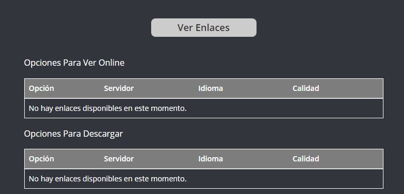Viewport: 404px width, 194px height.
Task: Click Calidad header in download table
Action: tap(306, 159)
